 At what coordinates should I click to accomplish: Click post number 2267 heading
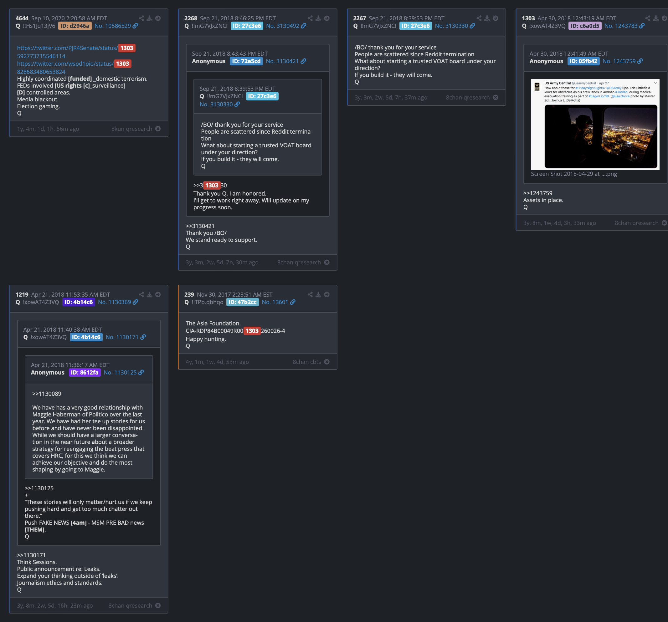point(359,18)
